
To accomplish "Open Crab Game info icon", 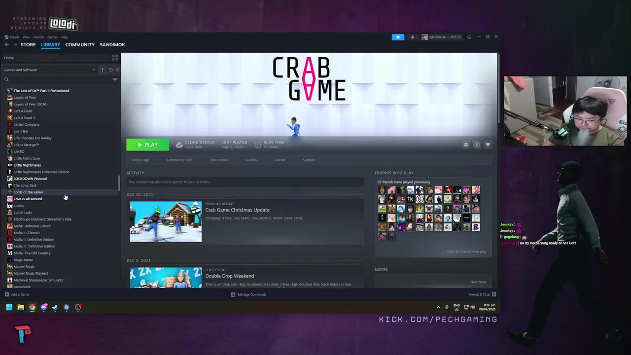I will (477, 144).
